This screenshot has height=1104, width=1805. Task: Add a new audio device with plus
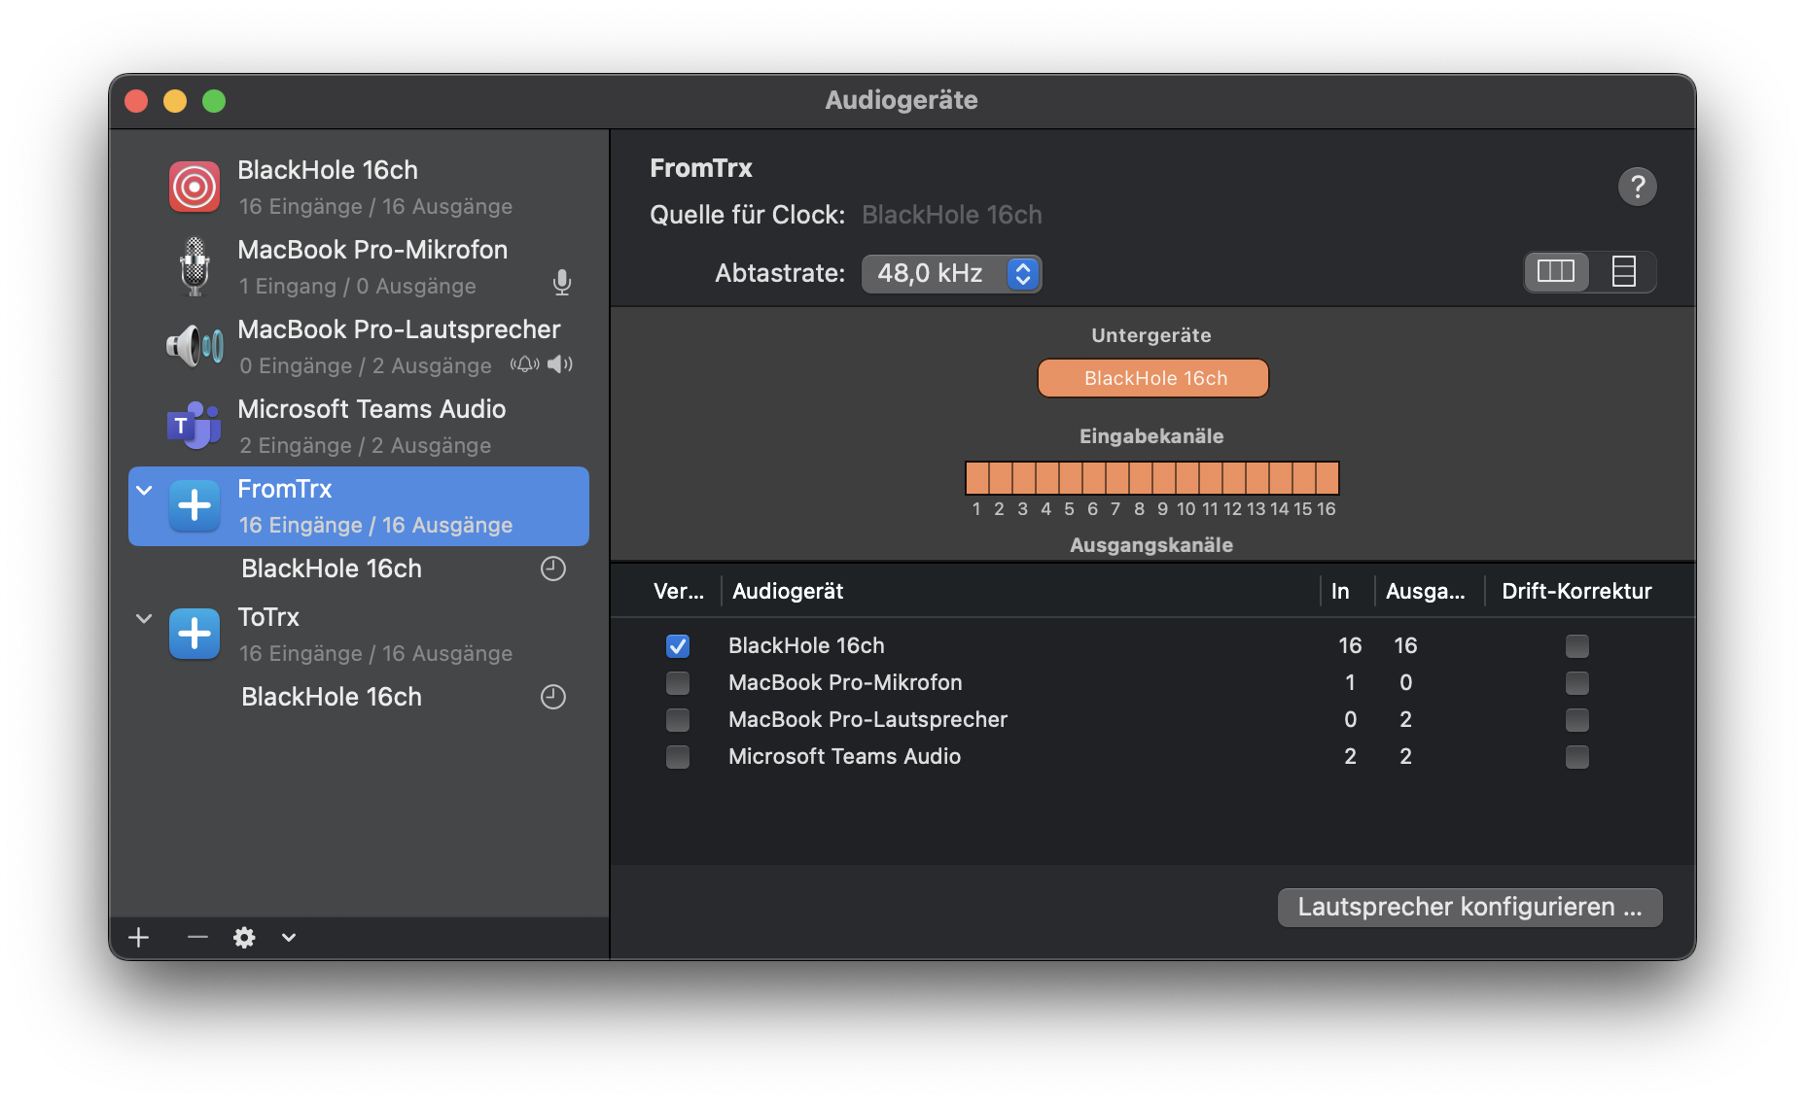pos(139,937)
